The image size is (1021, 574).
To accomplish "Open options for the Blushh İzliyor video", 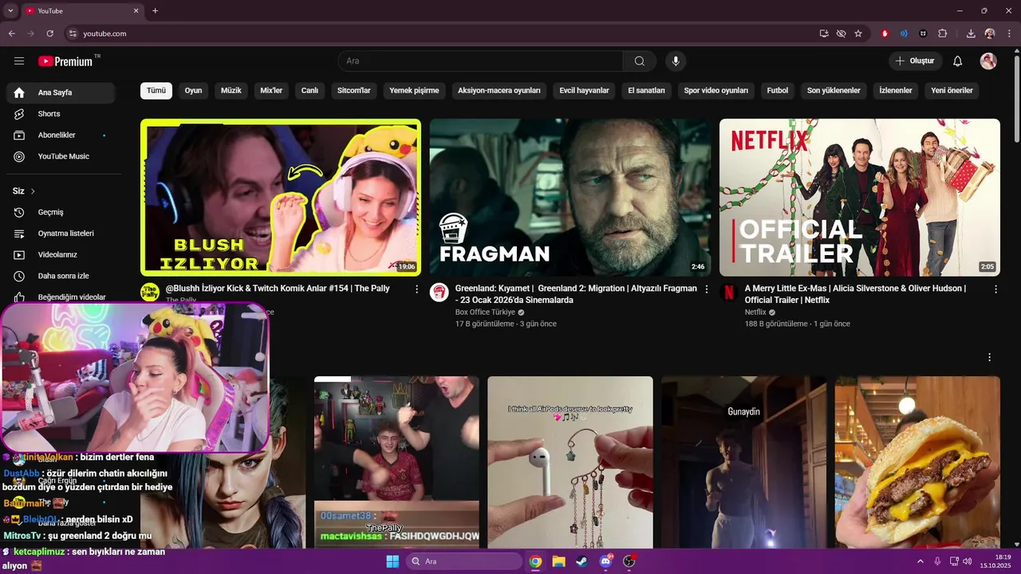I will click(416, 289).
